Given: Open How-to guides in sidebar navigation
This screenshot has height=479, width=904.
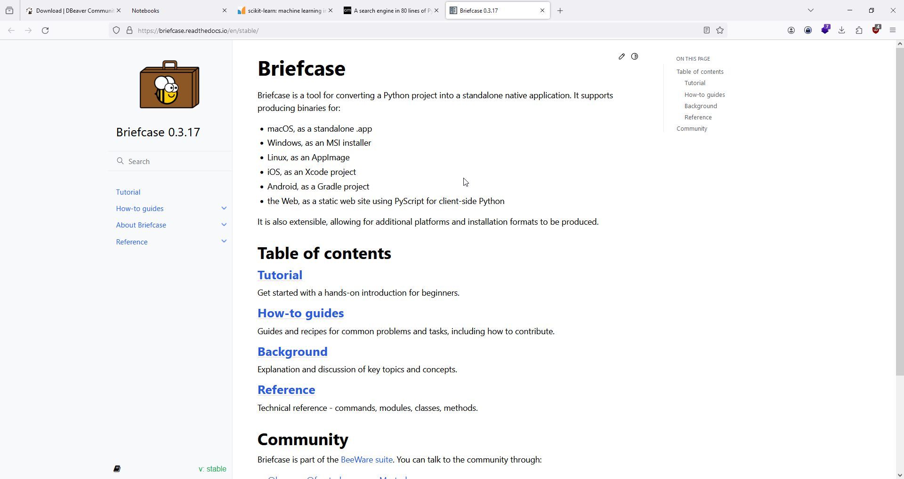Looking at the screenshot, I should 140,209.
